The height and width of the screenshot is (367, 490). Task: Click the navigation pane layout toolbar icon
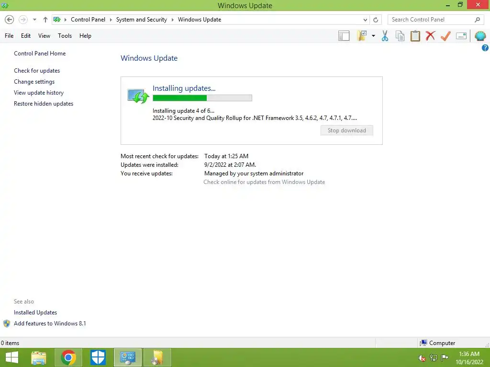coord(344,36)
